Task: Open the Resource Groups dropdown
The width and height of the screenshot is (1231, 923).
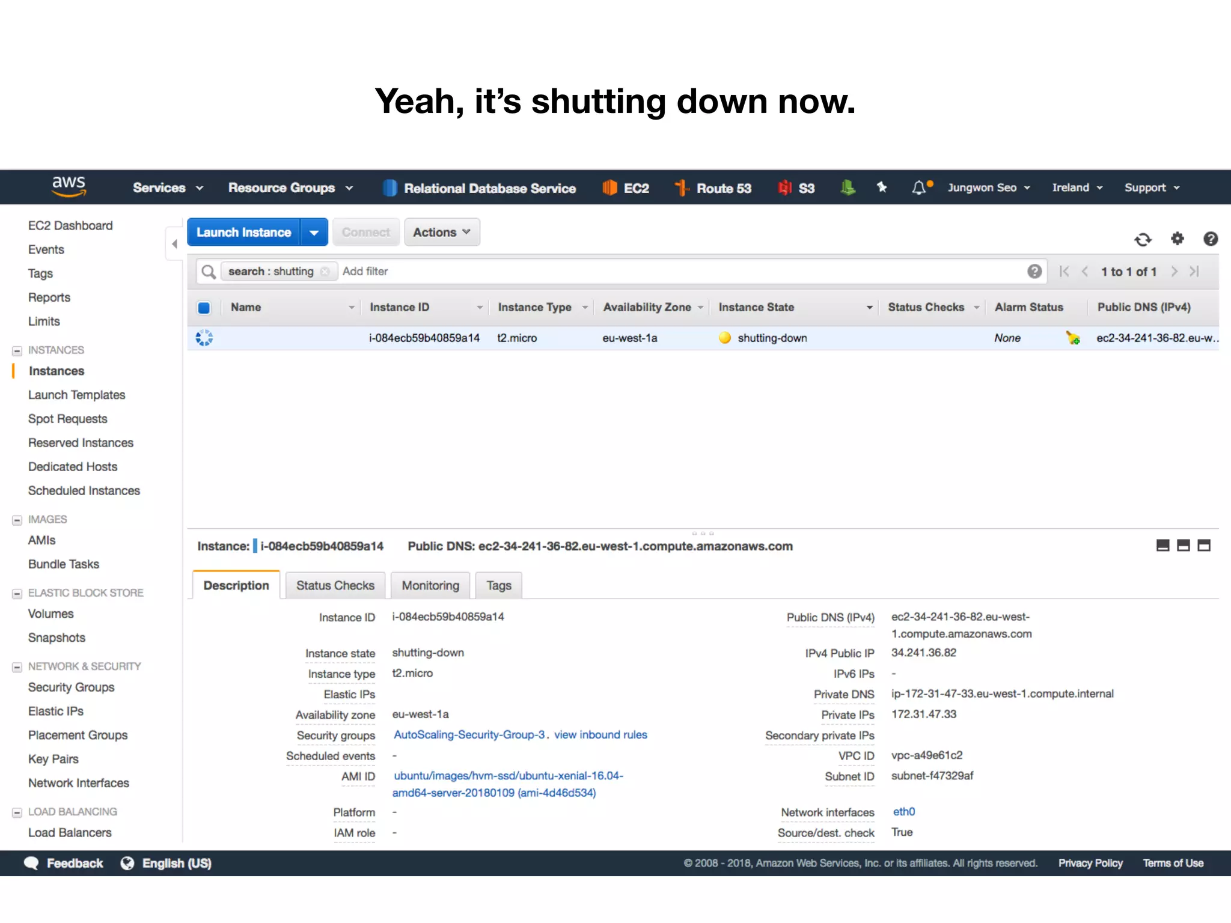Action: tap(290, 188)
